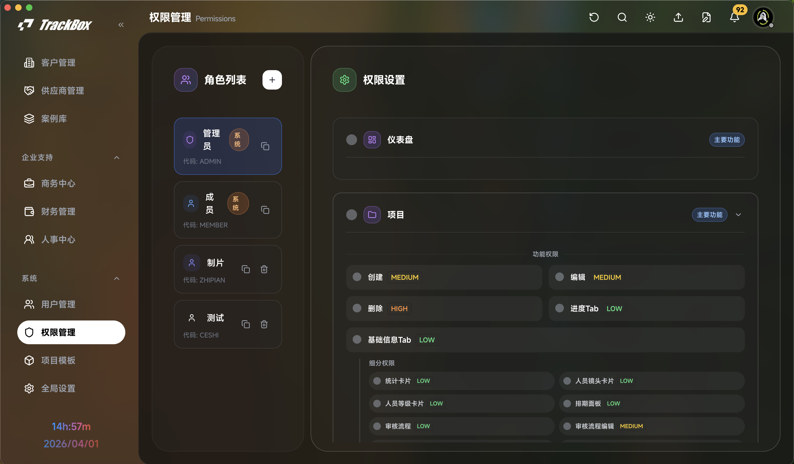The width and height of the screenshot is (794, 464).
Task: Click the upload icon in the top bar
Action: point(678,17)
